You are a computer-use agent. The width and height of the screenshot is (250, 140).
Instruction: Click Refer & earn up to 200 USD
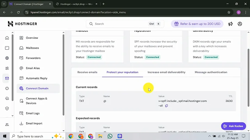point(197,24)
